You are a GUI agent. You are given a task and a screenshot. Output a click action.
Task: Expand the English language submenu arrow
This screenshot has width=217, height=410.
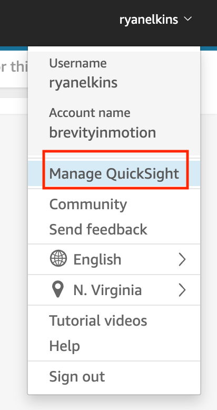(182, 259)
